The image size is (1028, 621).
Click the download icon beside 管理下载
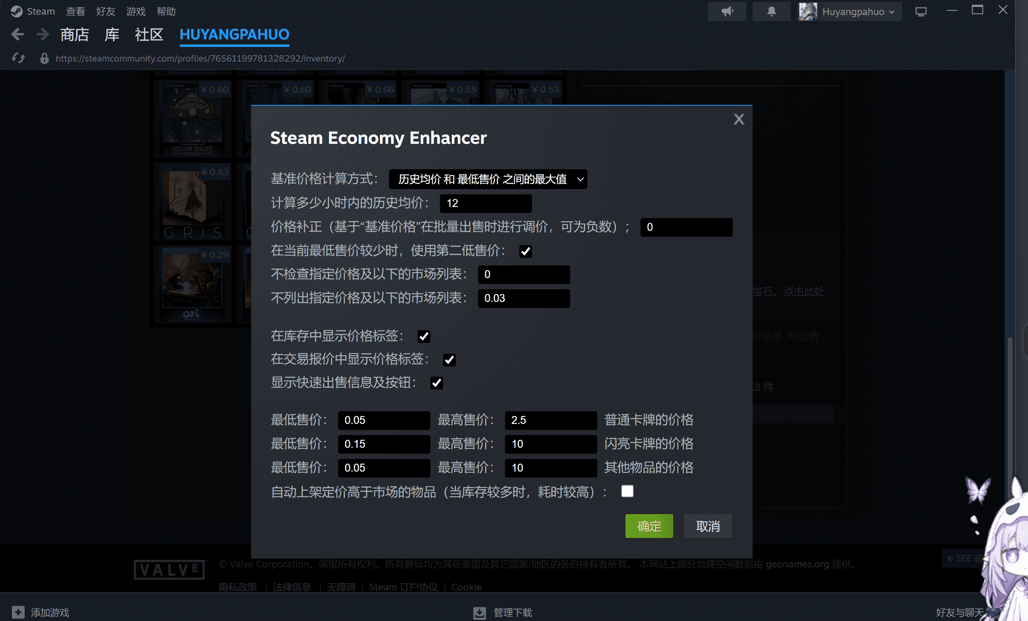pos(479,612)
